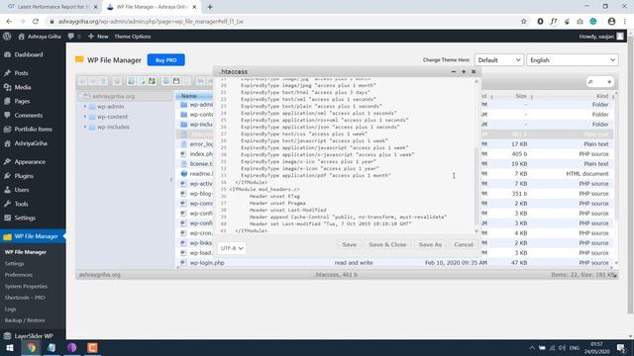634x356 pixels.
Task: Click the browser address bar
Action: (x=283, y=22)
